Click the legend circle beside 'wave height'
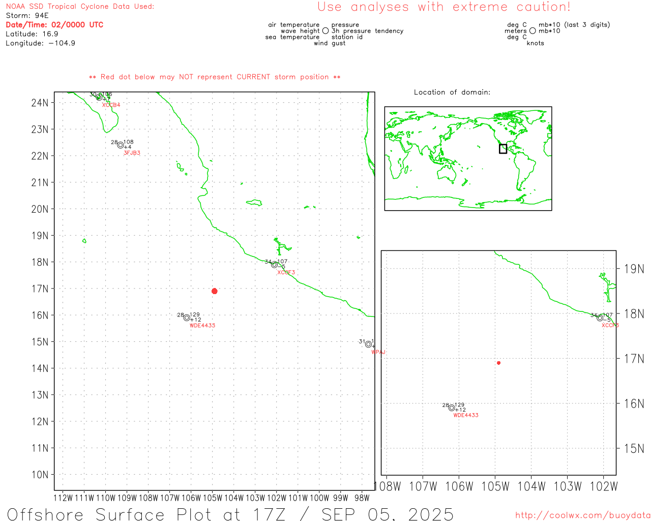 [325, 31]
